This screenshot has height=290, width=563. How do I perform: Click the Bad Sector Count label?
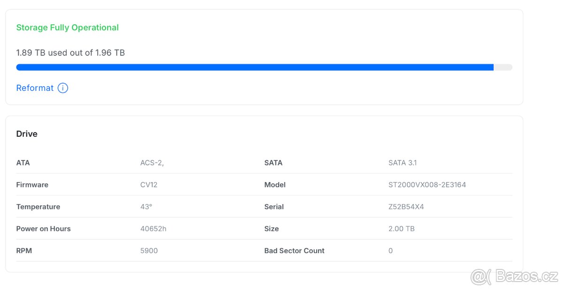tap(294, 251)
